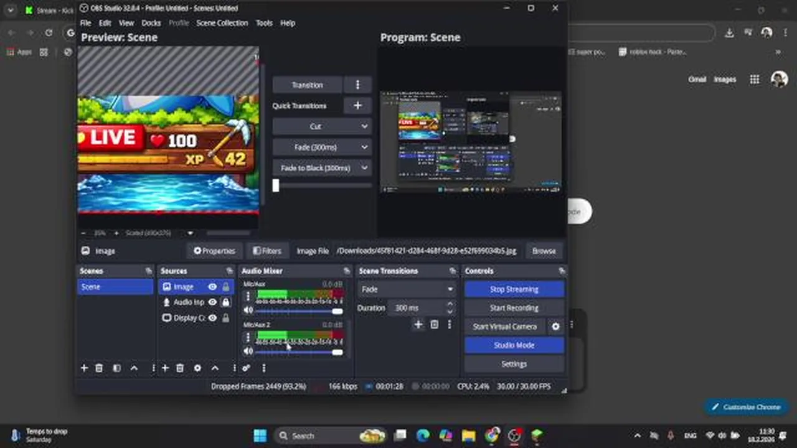Open scene transition properties three-dot menu
797x448 pixels.
pyautogui.click(x=449, y=324)
